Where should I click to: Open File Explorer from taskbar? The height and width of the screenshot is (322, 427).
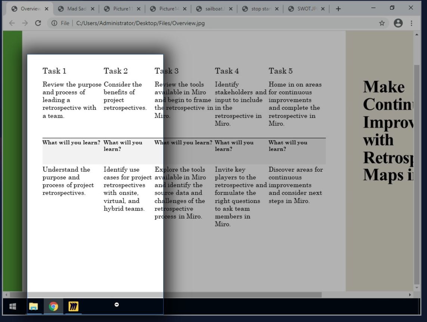coord(34,306)
